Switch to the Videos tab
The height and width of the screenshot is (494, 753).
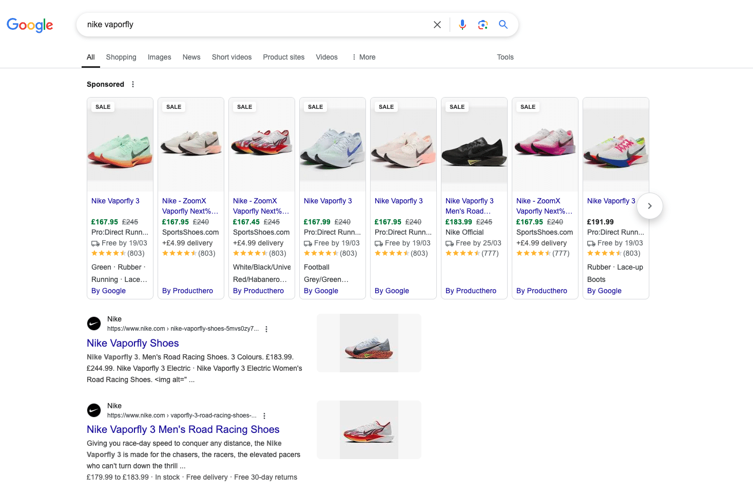click(327, 57)
